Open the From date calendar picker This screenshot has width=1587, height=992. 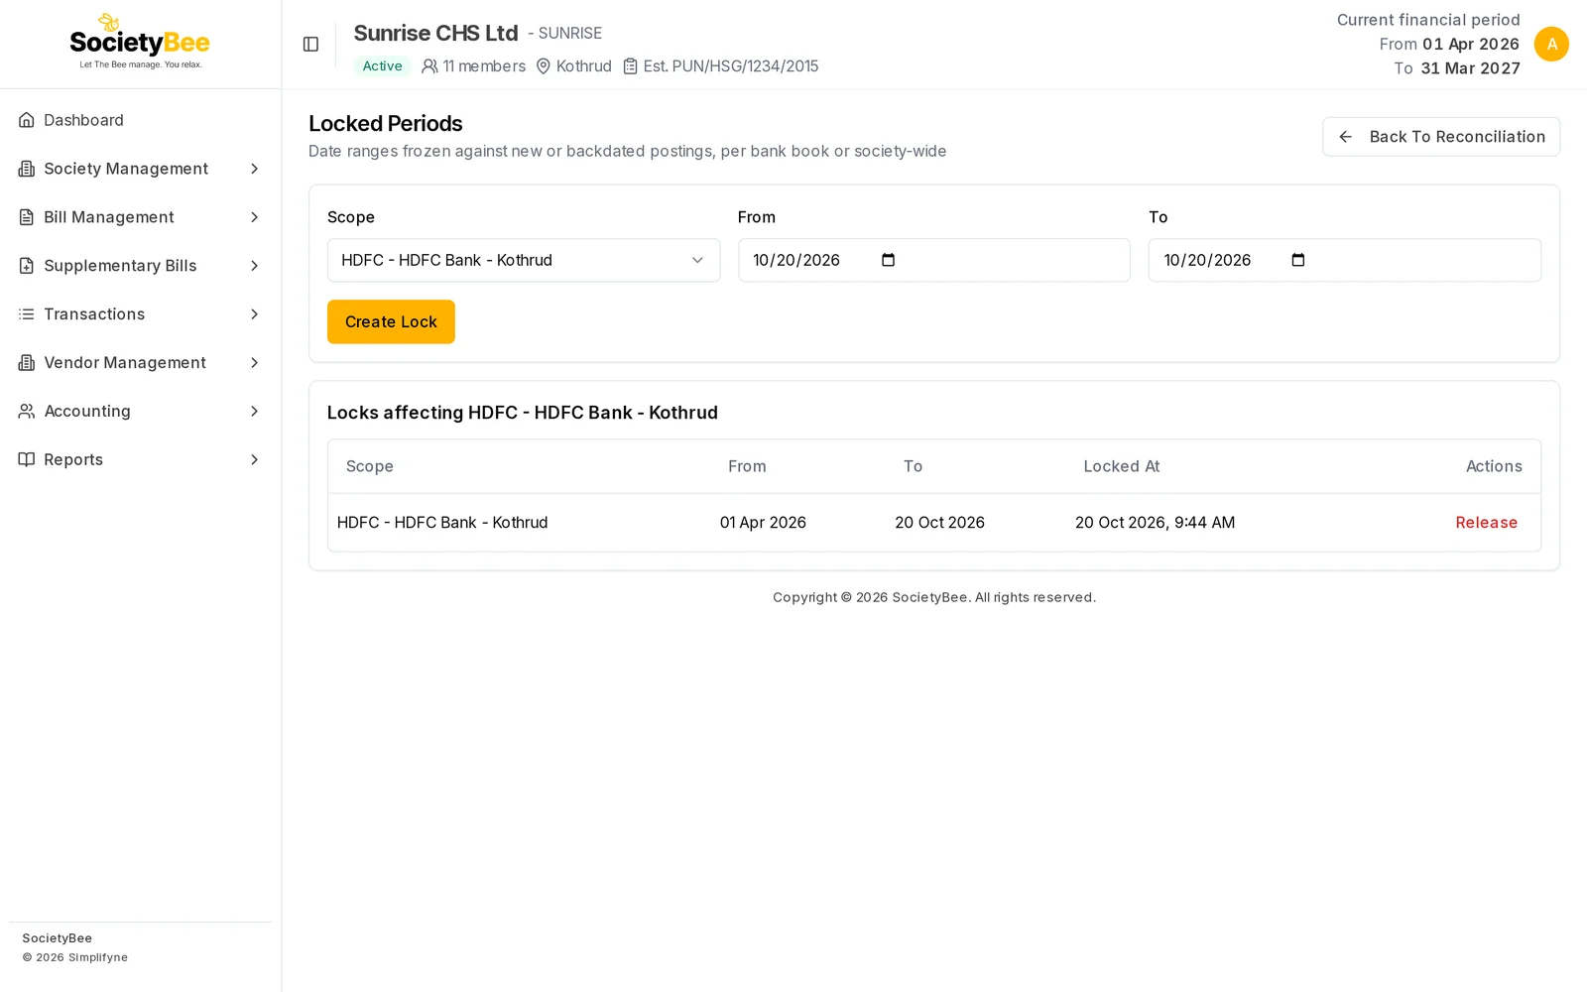pyautogui.click(x=888, y=260)
